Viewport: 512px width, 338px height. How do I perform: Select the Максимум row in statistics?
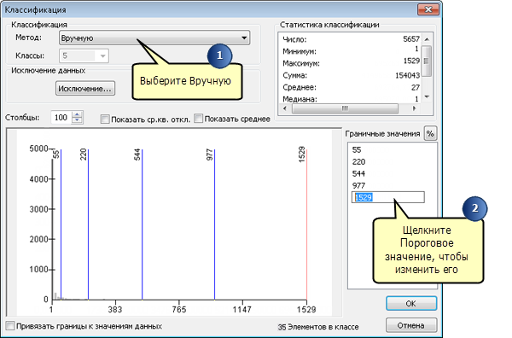351,63
